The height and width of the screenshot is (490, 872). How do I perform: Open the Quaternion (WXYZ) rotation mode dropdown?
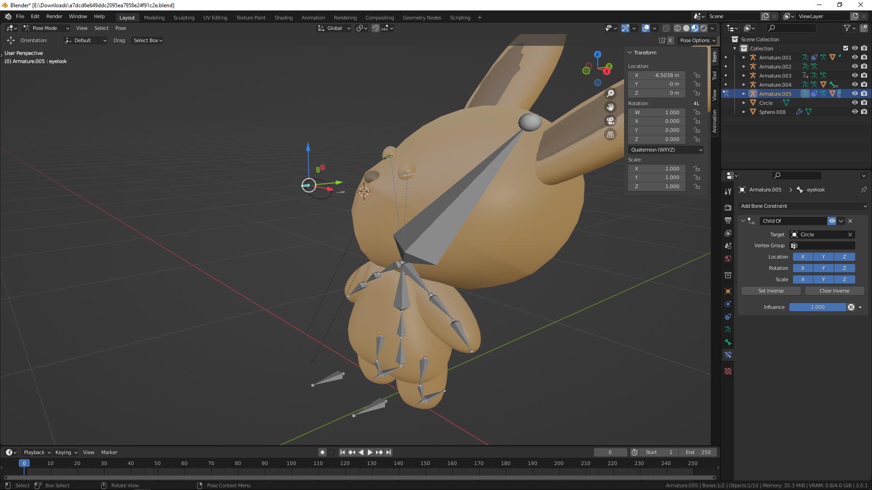(666, 150)
